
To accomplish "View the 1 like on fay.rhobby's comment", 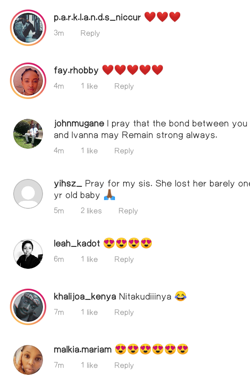I will [x=89, y=86].
